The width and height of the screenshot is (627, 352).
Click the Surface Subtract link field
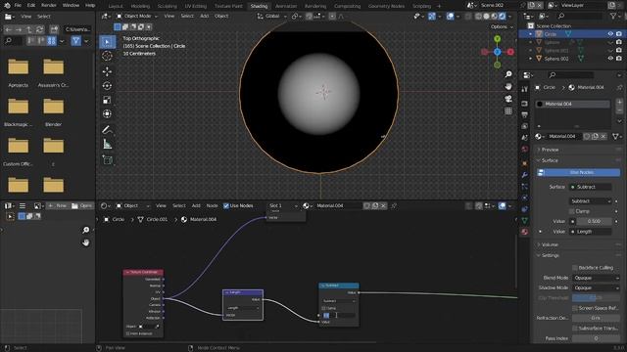click(x=590, y=187)
